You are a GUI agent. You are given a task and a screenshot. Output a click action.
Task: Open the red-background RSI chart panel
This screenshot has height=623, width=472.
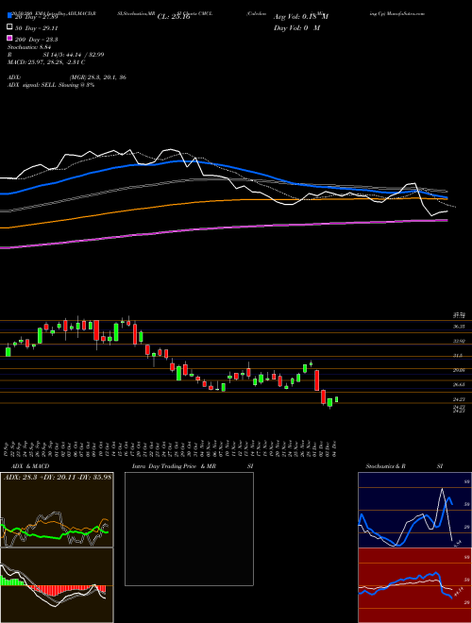414,585
